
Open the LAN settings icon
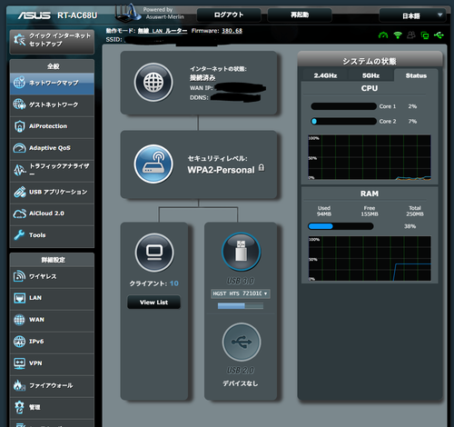[19, 298]
